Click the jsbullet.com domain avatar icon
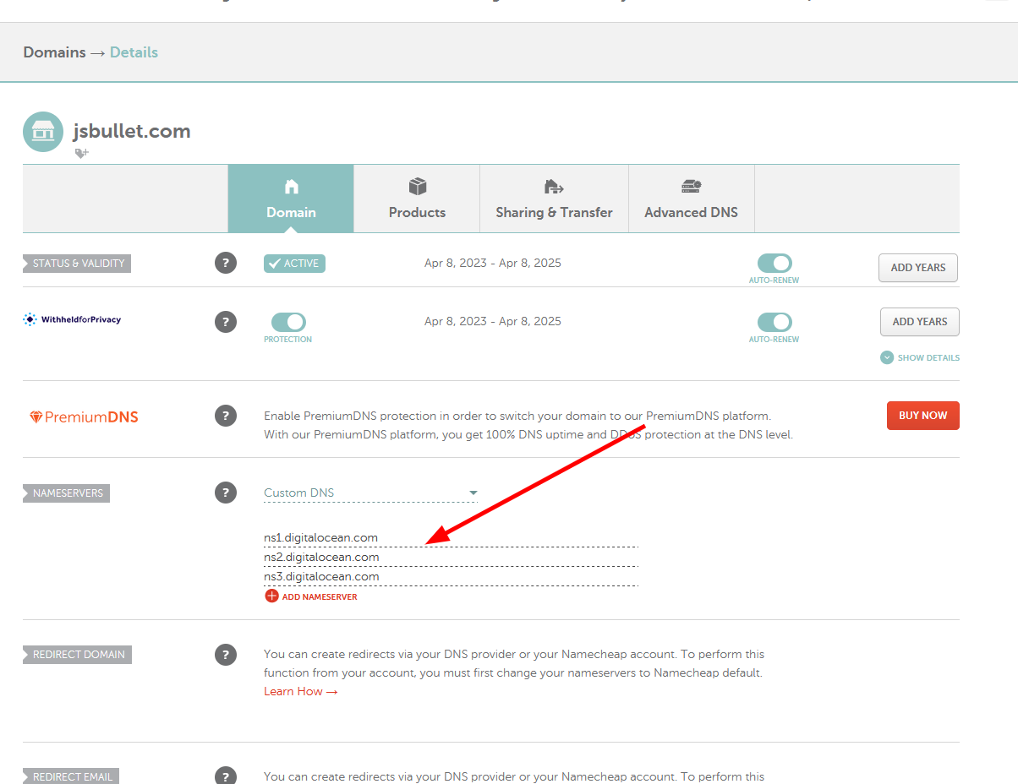The width and height of the screenshot is (1018, 784). click(x=42, y=132)
